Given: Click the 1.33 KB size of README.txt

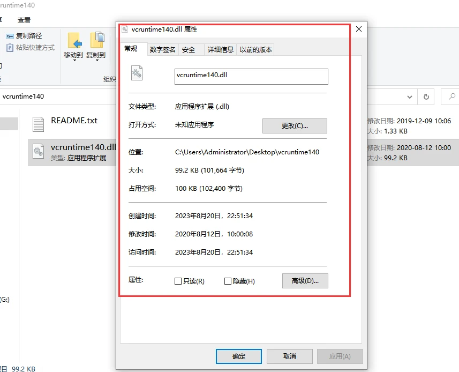Looking at the screenshot, I should point(395,131).
